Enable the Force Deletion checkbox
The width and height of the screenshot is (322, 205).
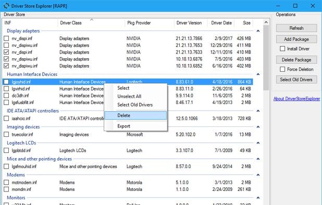click(282, 69)
